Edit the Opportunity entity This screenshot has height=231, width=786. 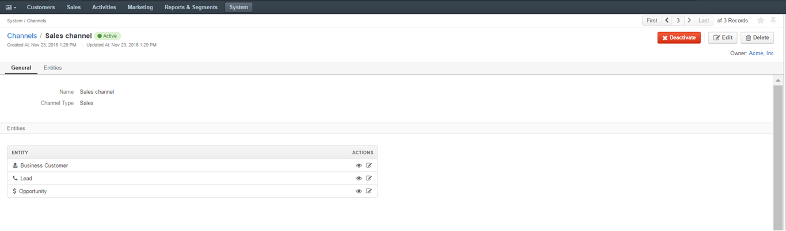coord(369,191)
